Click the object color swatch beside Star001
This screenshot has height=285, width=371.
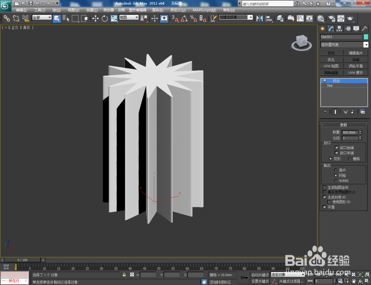[x=366, y=37]
